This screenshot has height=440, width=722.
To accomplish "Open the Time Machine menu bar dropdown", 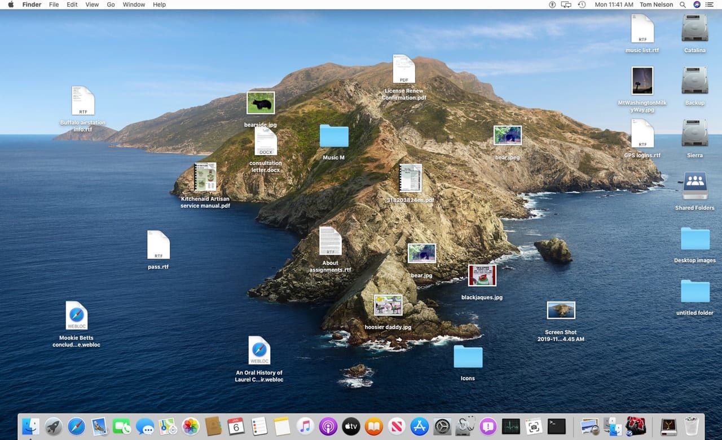I will pos(582,5).
